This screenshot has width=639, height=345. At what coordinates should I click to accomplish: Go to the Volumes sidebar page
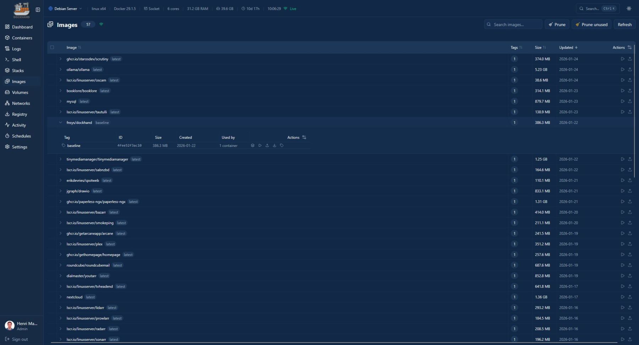click(20, 93)
